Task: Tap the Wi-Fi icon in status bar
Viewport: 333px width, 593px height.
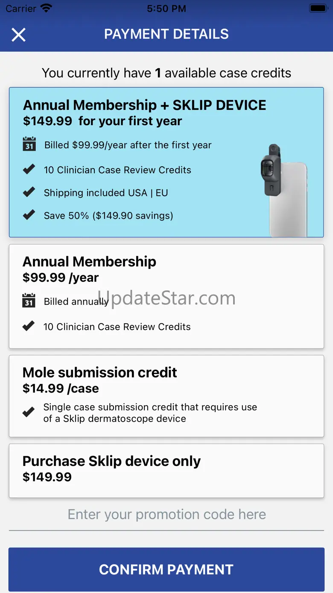Action: point(46,8)
